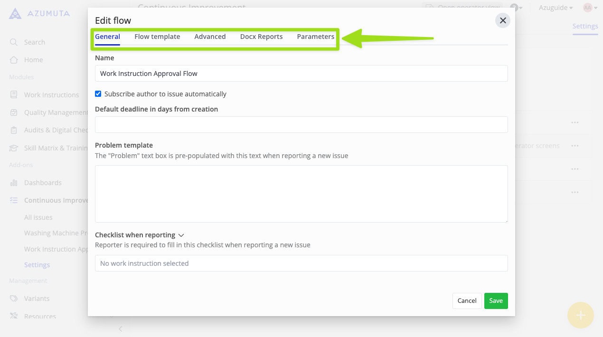603x337 pixels.
Task: Click the Skill Matrix graduation cap icon
Action: coord(14,148)
